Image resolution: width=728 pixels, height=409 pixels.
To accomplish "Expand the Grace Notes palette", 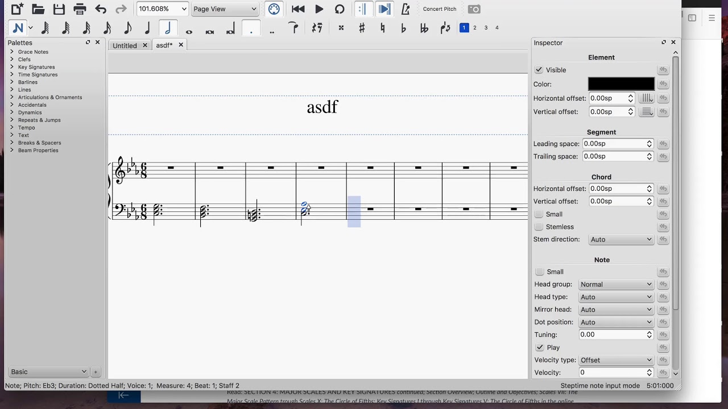I will (11, 52).
